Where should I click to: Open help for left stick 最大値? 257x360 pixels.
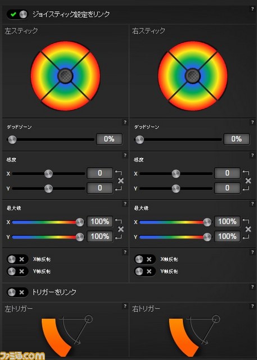coord(125,204)
